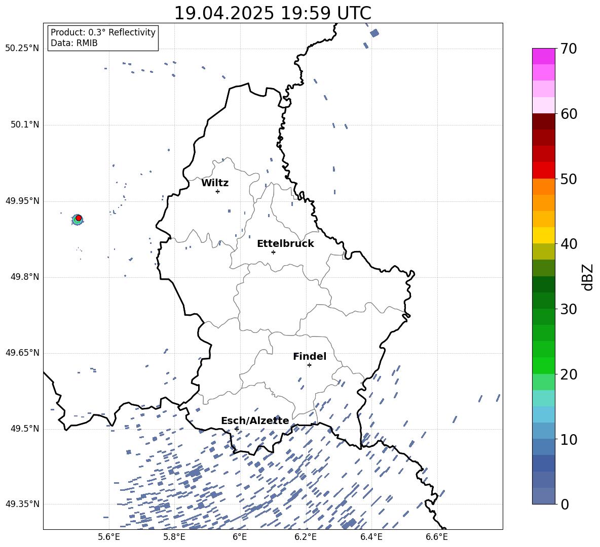Pick the dark maroon swatch below 60
This screenshot has height=547, width=600.
tap(543, 121)
